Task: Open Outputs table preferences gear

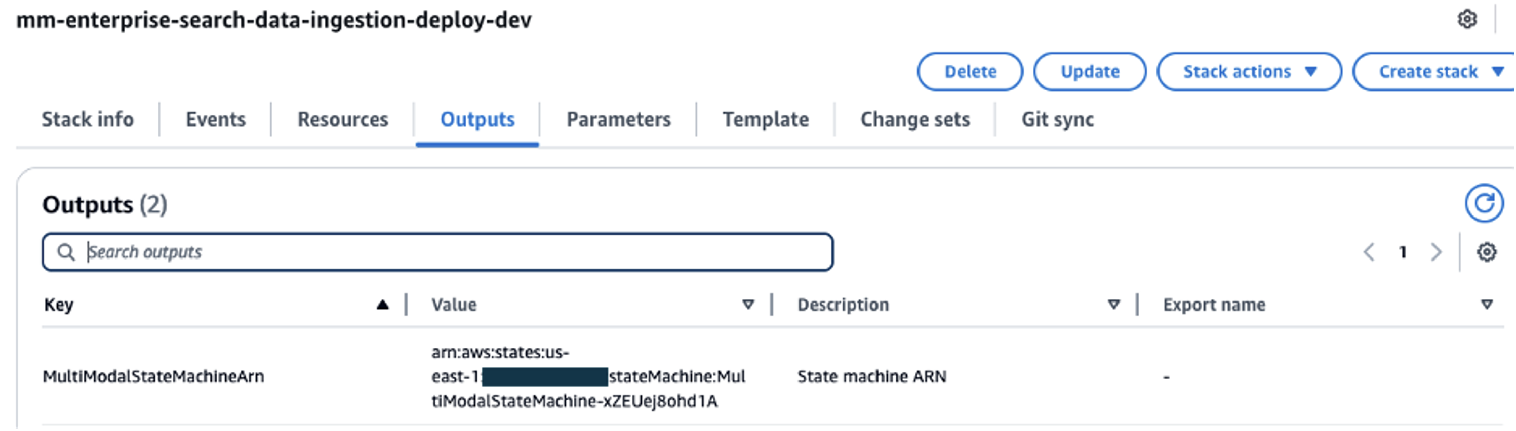Action: pos(1486,252)
